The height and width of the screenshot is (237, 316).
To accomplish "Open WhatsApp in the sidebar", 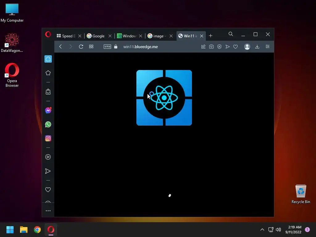I will coord(48,124).
